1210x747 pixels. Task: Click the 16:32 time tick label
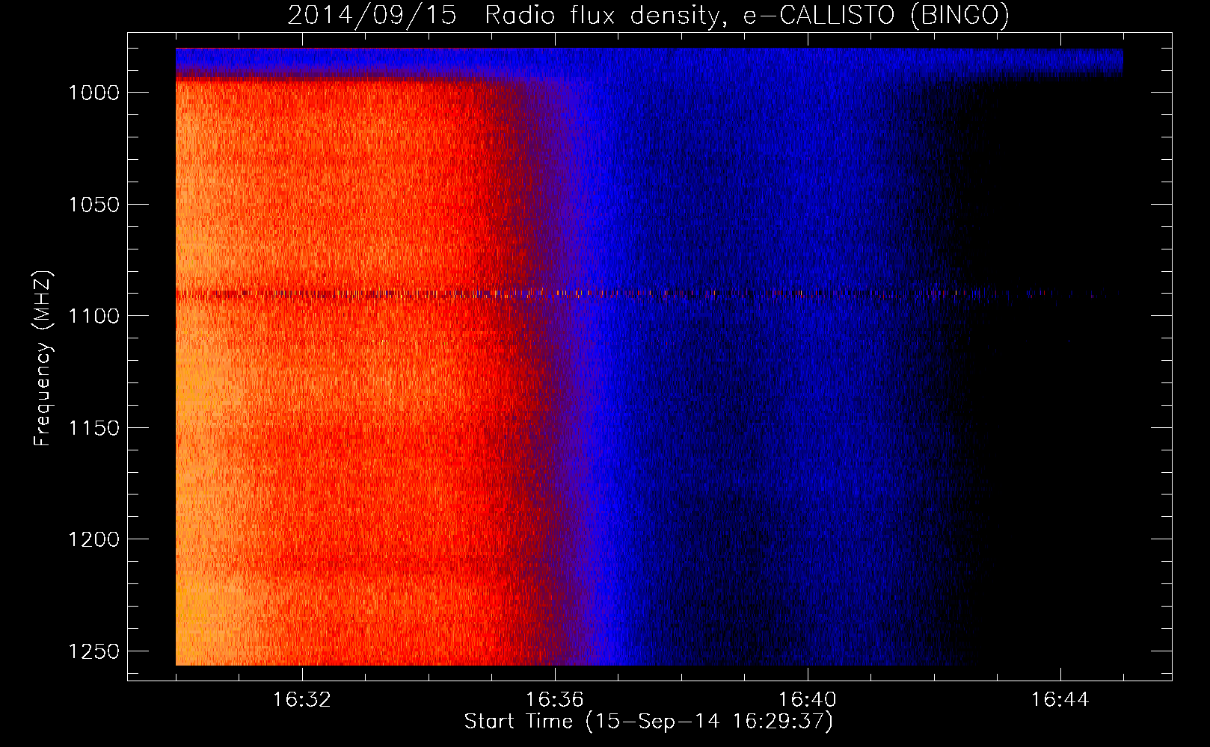[302, 700]
